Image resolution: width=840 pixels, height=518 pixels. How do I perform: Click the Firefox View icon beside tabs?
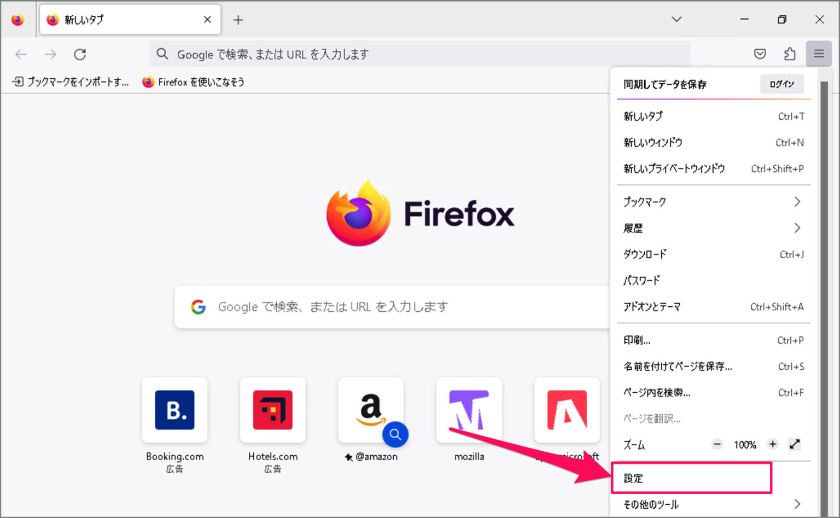point(18,20)
